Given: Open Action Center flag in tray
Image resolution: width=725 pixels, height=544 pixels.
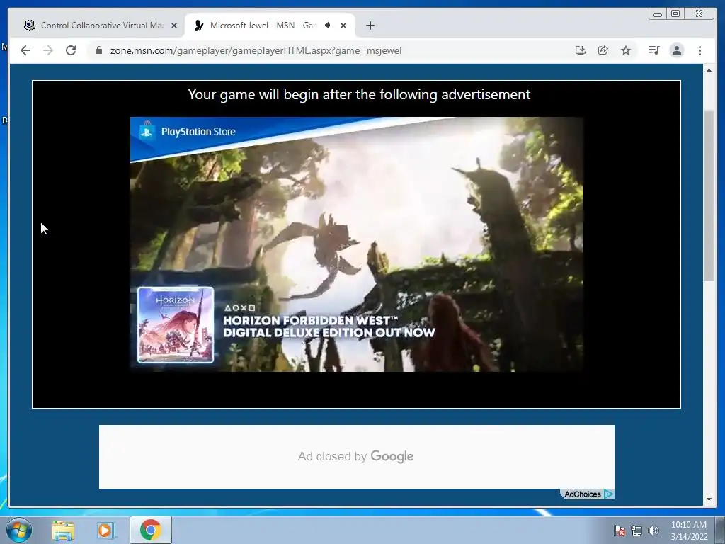Looking at the screenshot, I should 620,531.
